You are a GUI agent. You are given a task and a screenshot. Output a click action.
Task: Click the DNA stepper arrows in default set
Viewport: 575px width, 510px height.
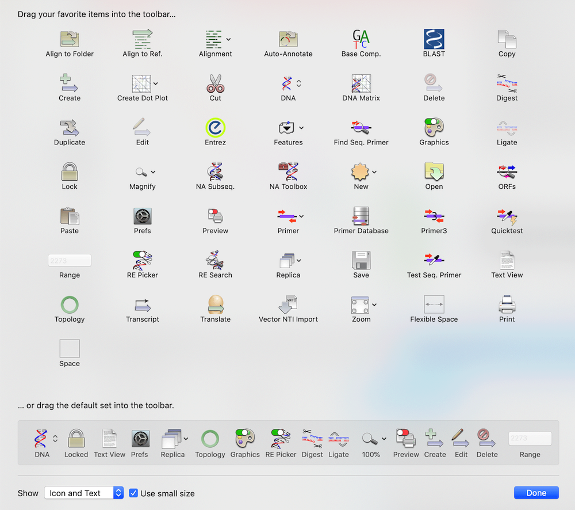click(x=55, y=439)
